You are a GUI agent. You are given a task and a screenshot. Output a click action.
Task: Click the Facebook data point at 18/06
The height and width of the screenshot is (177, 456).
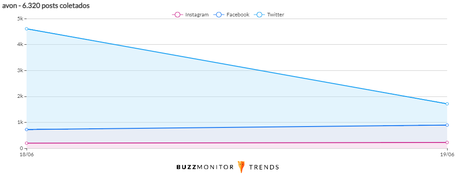click(x=27, y=130)
